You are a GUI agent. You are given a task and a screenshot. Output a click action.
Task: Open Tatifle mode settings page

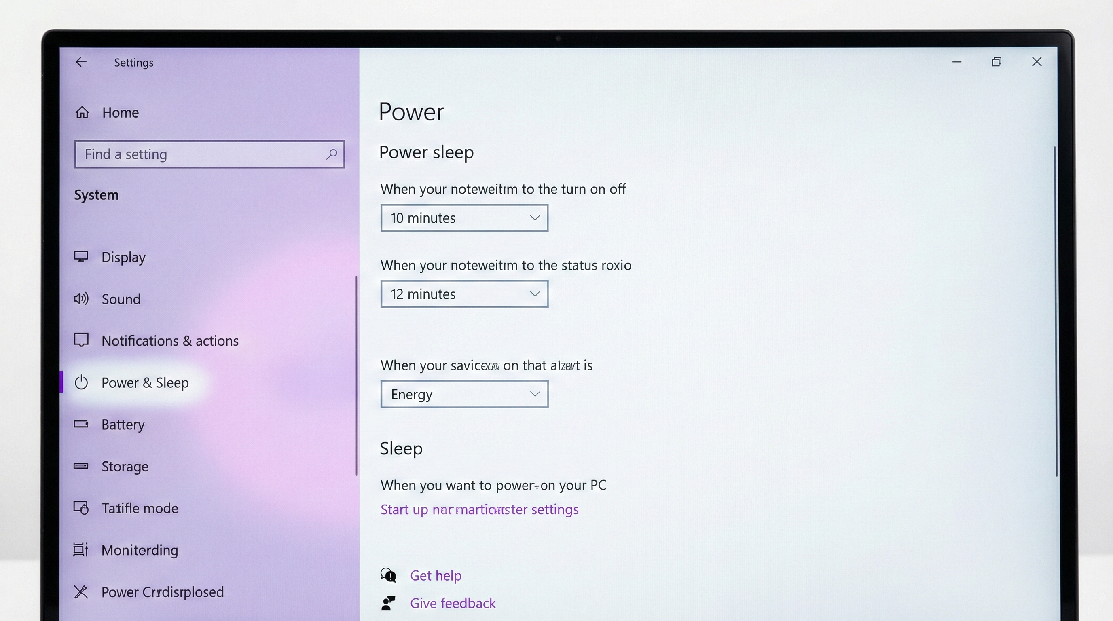140,508
